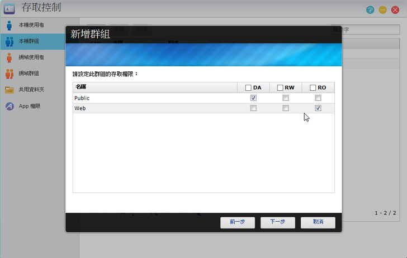The width and height of the screenshot is (407, 258).
Task: Uncheck RO for Web folder
Action: point(318,108)
